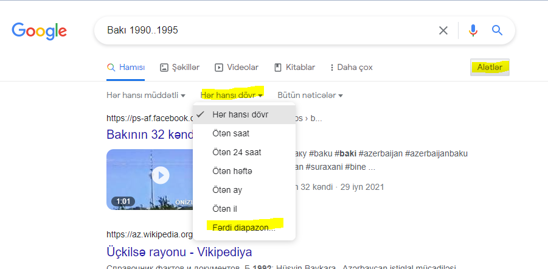
Task: Expand the Bütün nəticələr dropdown
Action: (x=310, y=96)
